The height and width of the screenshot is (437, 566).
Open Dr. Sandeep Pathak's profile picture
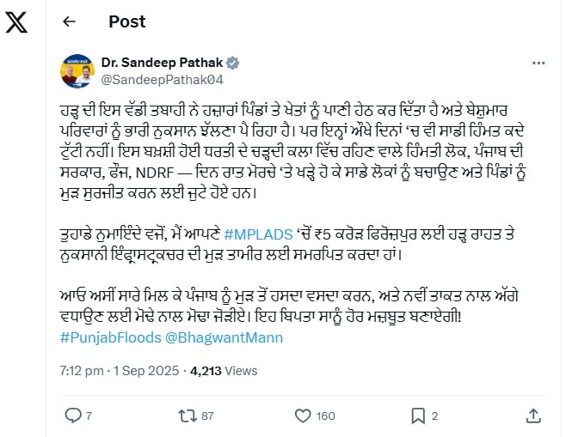pyautogui.click(x=77, y=71)
